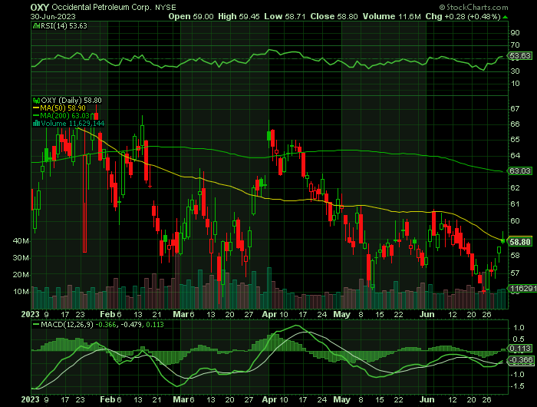
Task: Click the Apr label on the price panel date axis
Action: pyautogui.click(x=269, y=314)
